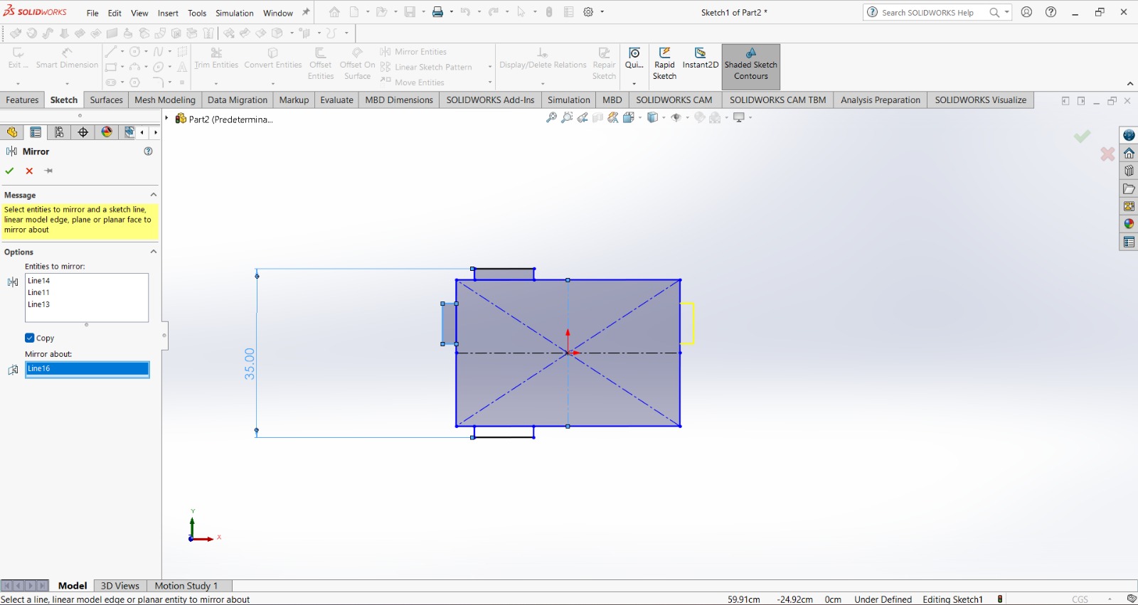
Task: Open the Window menu
Action: point(278,13)
